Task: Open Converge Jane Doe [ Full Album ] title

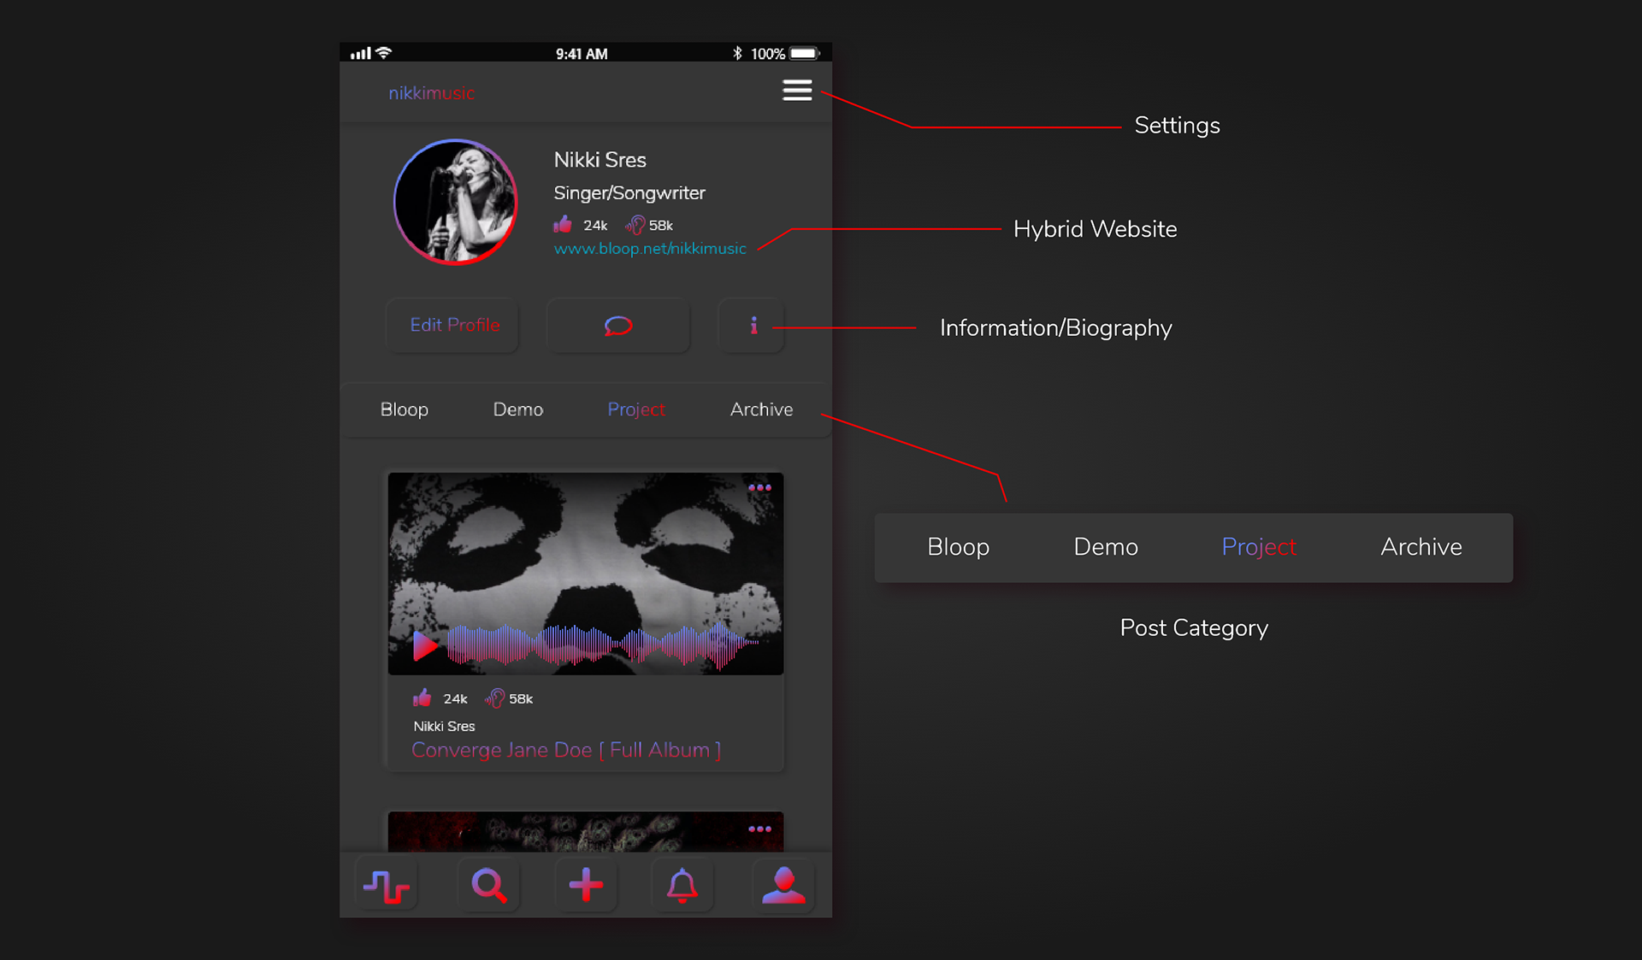Action: point(566,750)
